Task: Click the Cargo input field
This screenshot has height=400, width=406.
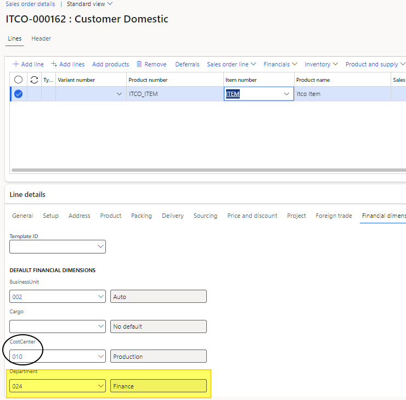Action: click(x=53, y=326)
